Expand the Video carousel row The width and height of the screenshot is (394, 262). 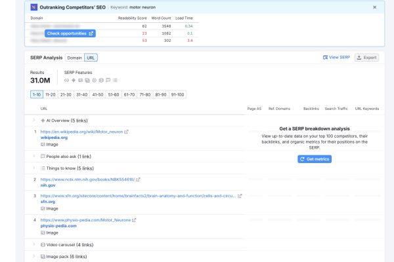[33, 245]
